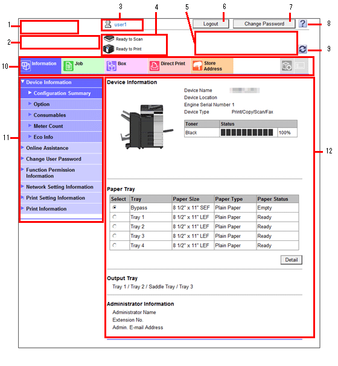The image size is (338, 366).
Task: Select the Bypass tray radio button
Action: pos(115,207)
